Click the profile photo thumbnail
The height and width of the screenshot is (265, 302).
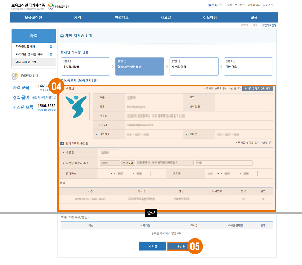pos(76,107)
